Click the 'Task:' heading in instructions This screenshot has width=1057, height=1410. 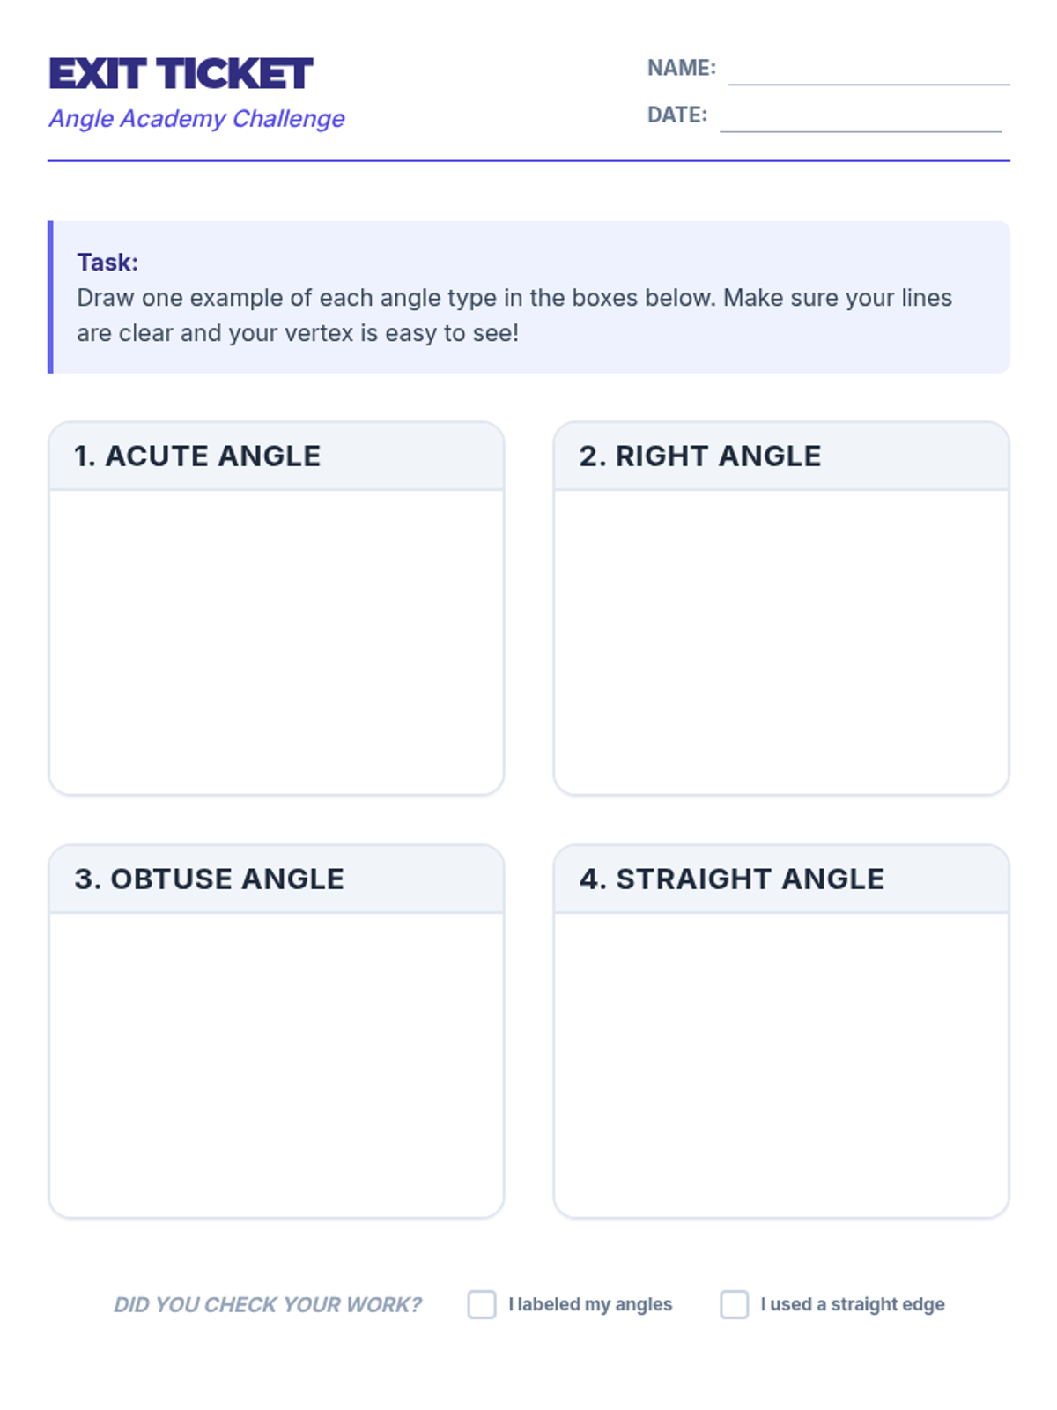pyautogui.click(x=107, y=262)
